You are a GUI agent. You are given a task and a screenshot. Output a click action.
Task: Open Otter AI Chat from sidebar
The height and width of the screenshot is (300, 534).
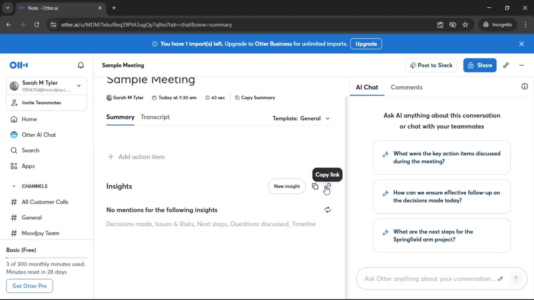click(x=33, y=135)
